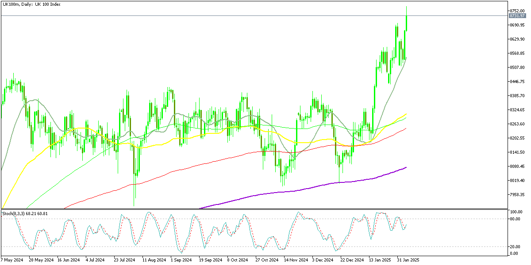
Task: Click the UK100m Daily chart title
Action: (x=31, y=4)
